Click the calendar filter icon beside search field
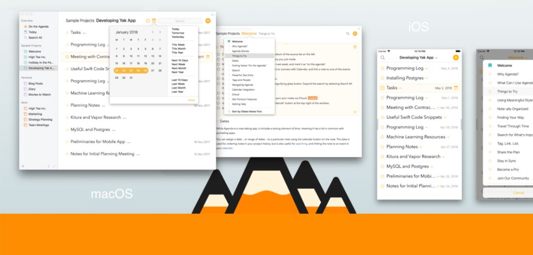533x255 pixels. [154, 21]
